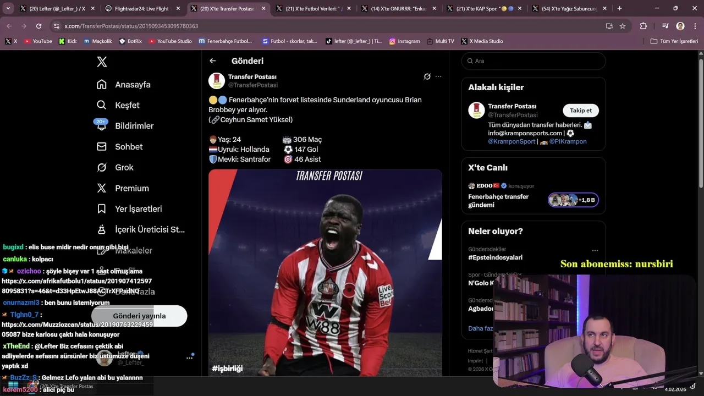Click the Grok slash-circle icon
704x396 pixels.
tap(102, 167)
